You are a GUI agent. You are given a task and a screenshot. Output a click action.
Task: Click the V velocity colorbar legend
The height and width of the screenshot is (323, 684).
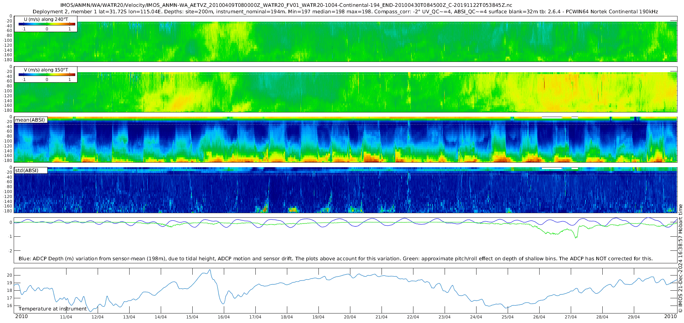46,74
